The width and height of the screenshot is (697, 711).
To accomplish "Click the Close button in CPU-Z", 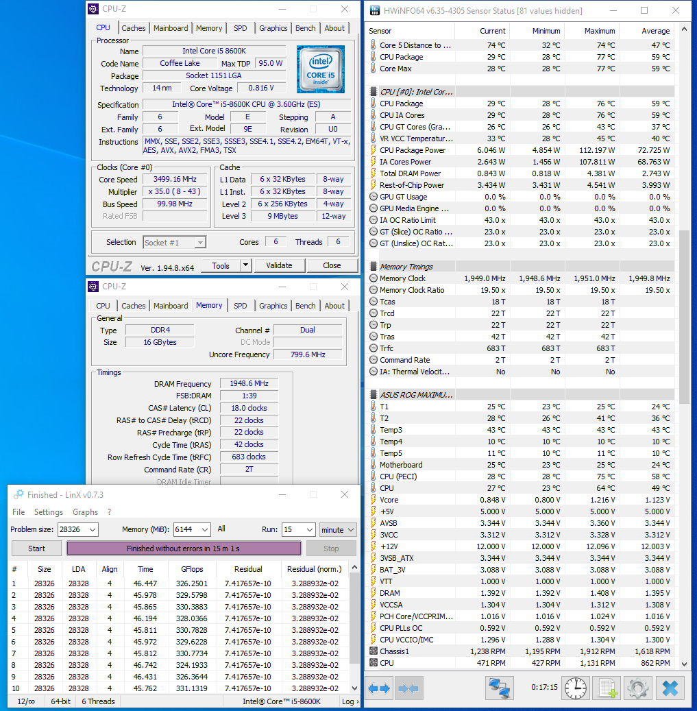I will 332,265.
